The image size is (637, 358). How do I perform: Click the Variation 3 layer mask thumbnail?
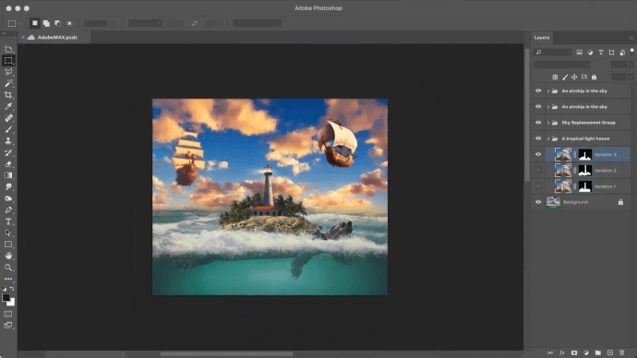585,155
